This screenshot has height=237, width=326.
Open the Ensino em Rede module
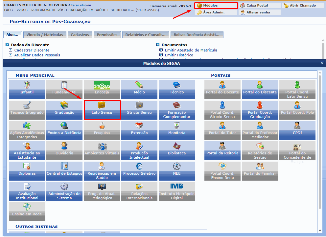click(27, 212)
